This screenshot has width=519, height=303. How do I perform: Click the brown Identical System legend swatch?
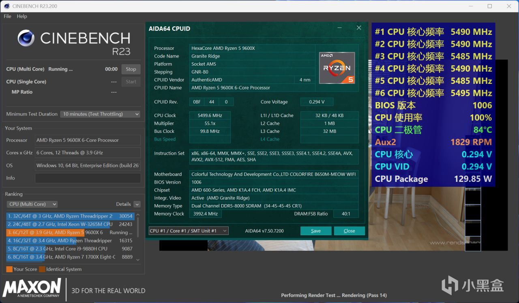(x=42, y=269)
